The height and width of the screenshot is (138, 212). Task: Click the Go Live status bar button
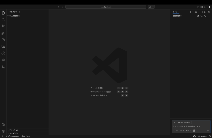coord(202,136)
